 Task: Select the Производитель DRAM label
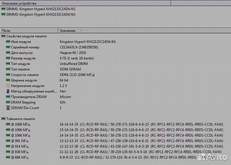point(29,97)
